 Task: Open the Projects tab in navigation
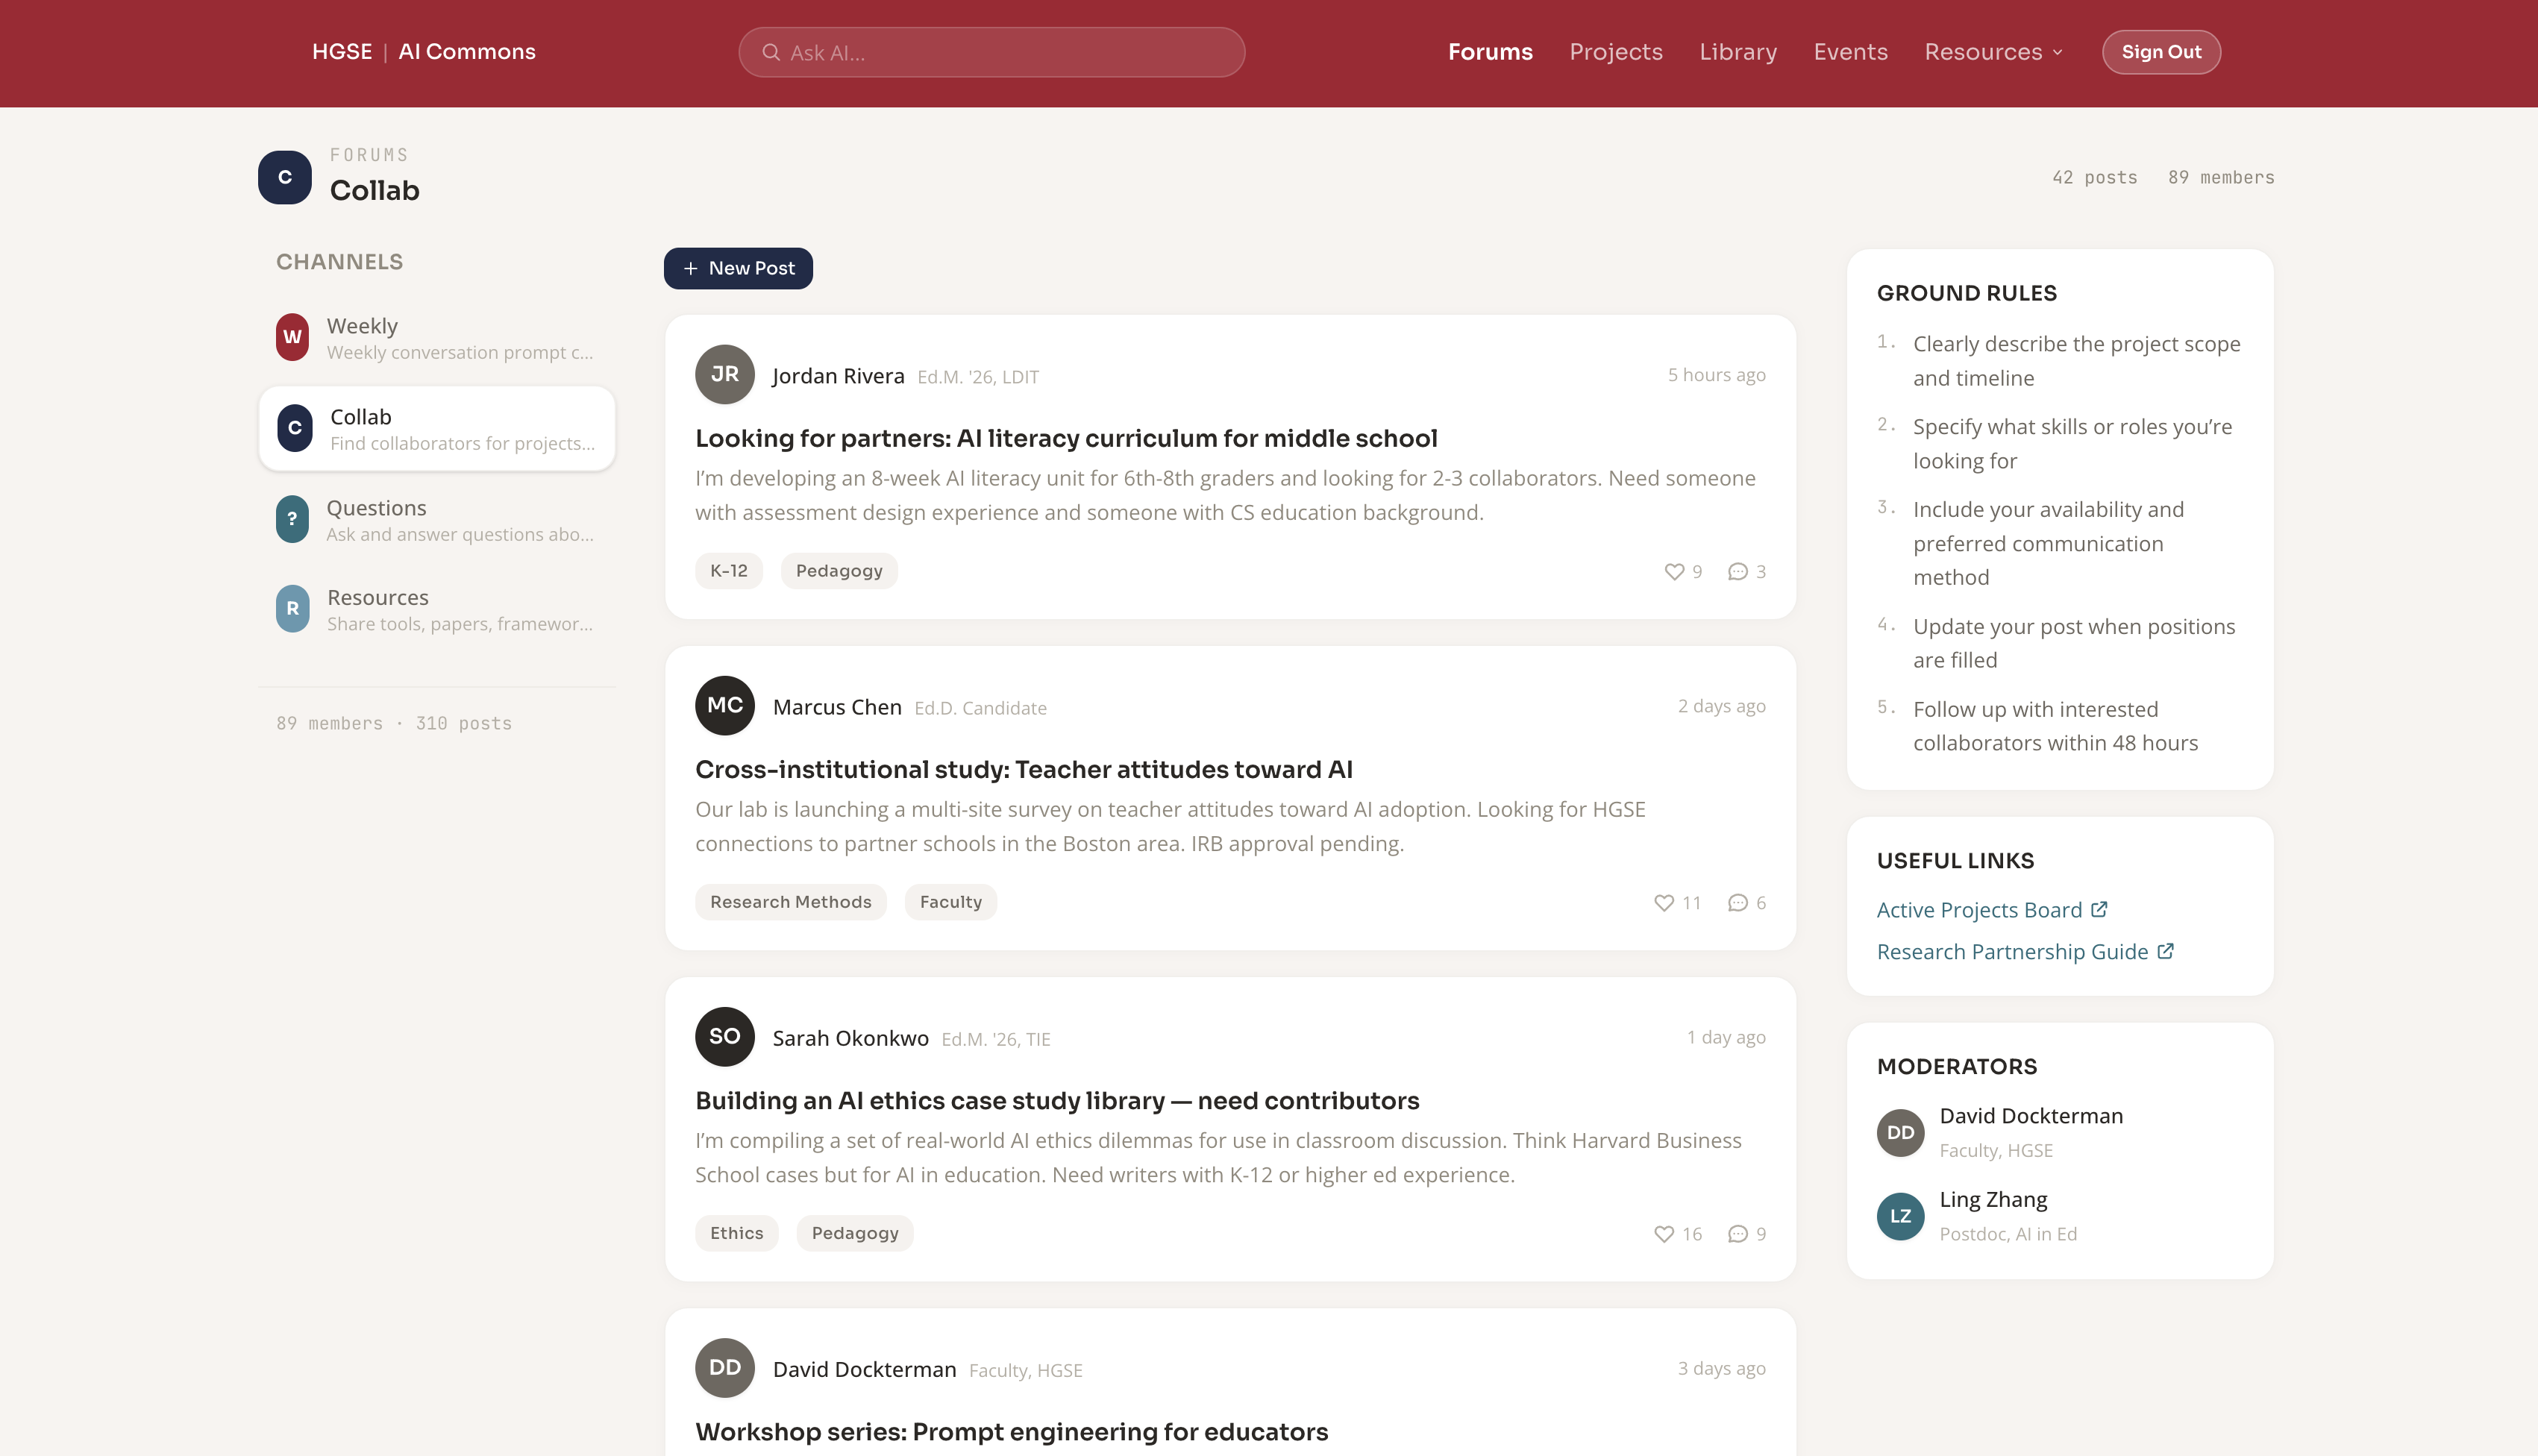tap(1615, 52)
